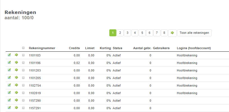Go to page 2 of accounts

[x=120, y=33]
